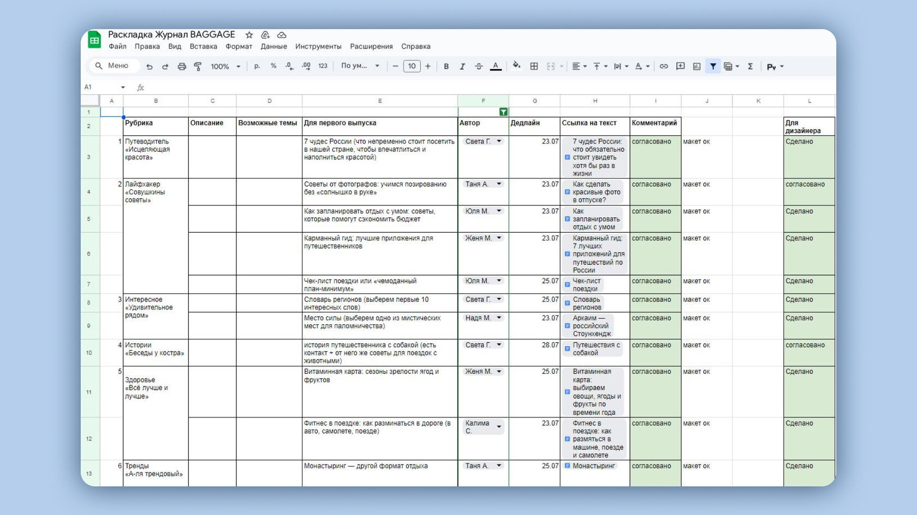
Task: Open the filter views dropdown
Action: point(731,66)
